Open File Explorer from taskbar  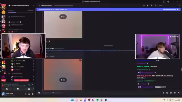tap(81, 100)
